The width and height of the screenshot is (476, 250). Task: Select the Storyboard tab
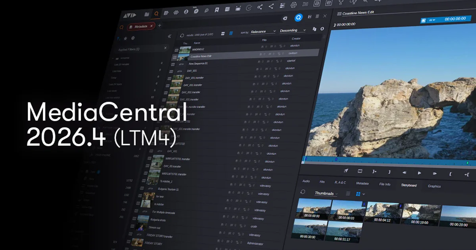409,185
